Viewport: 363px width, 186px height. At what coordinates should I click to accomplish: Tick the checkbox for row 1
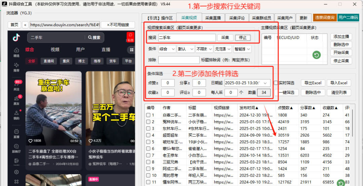pyautogui.click(x=148, y=115)
